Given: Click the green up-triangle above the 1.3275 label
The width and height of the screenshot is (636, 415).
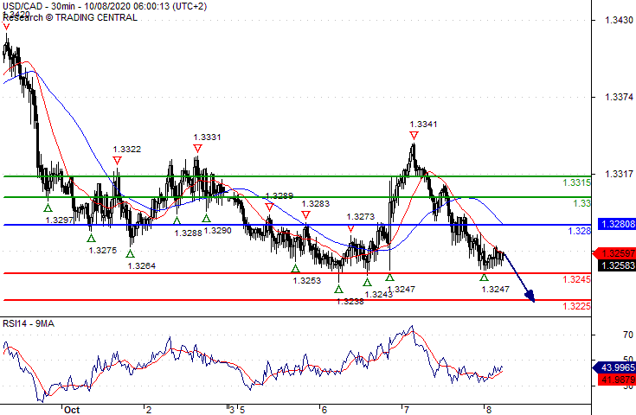Looking at the screenshot, I should click(91, 239).
